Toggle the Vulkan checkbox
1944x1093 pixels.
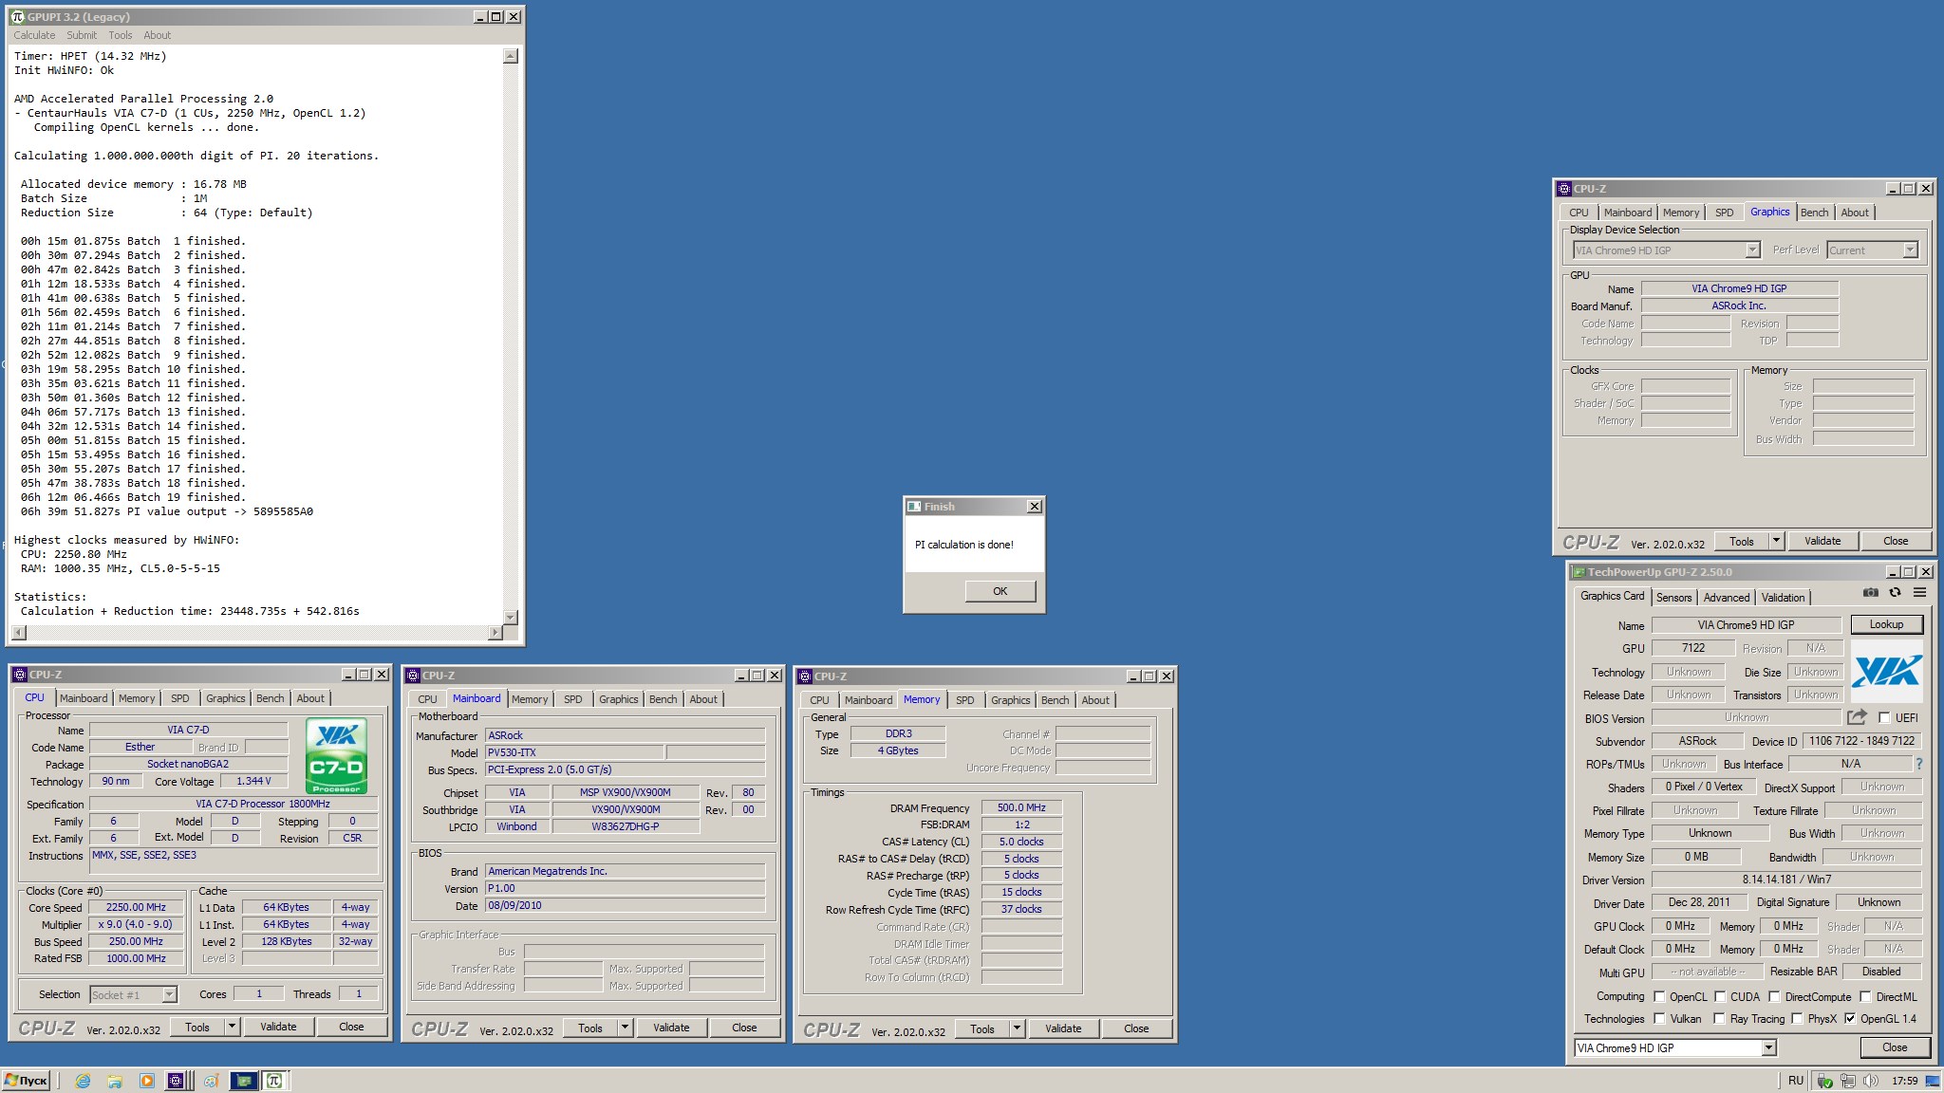pos(1659,1019)
